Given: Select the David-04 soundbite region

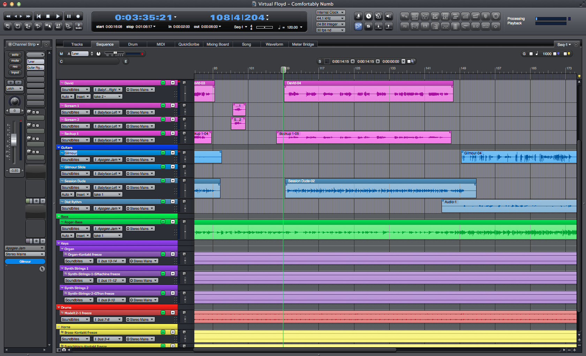Looking at the screenshot, I should pos(368,91).
